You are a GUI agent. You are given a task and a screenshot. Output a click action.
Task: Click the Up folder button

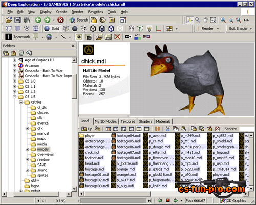[87, 129]
